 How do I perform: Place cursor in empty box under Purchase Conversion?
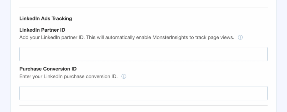(143, 93)
